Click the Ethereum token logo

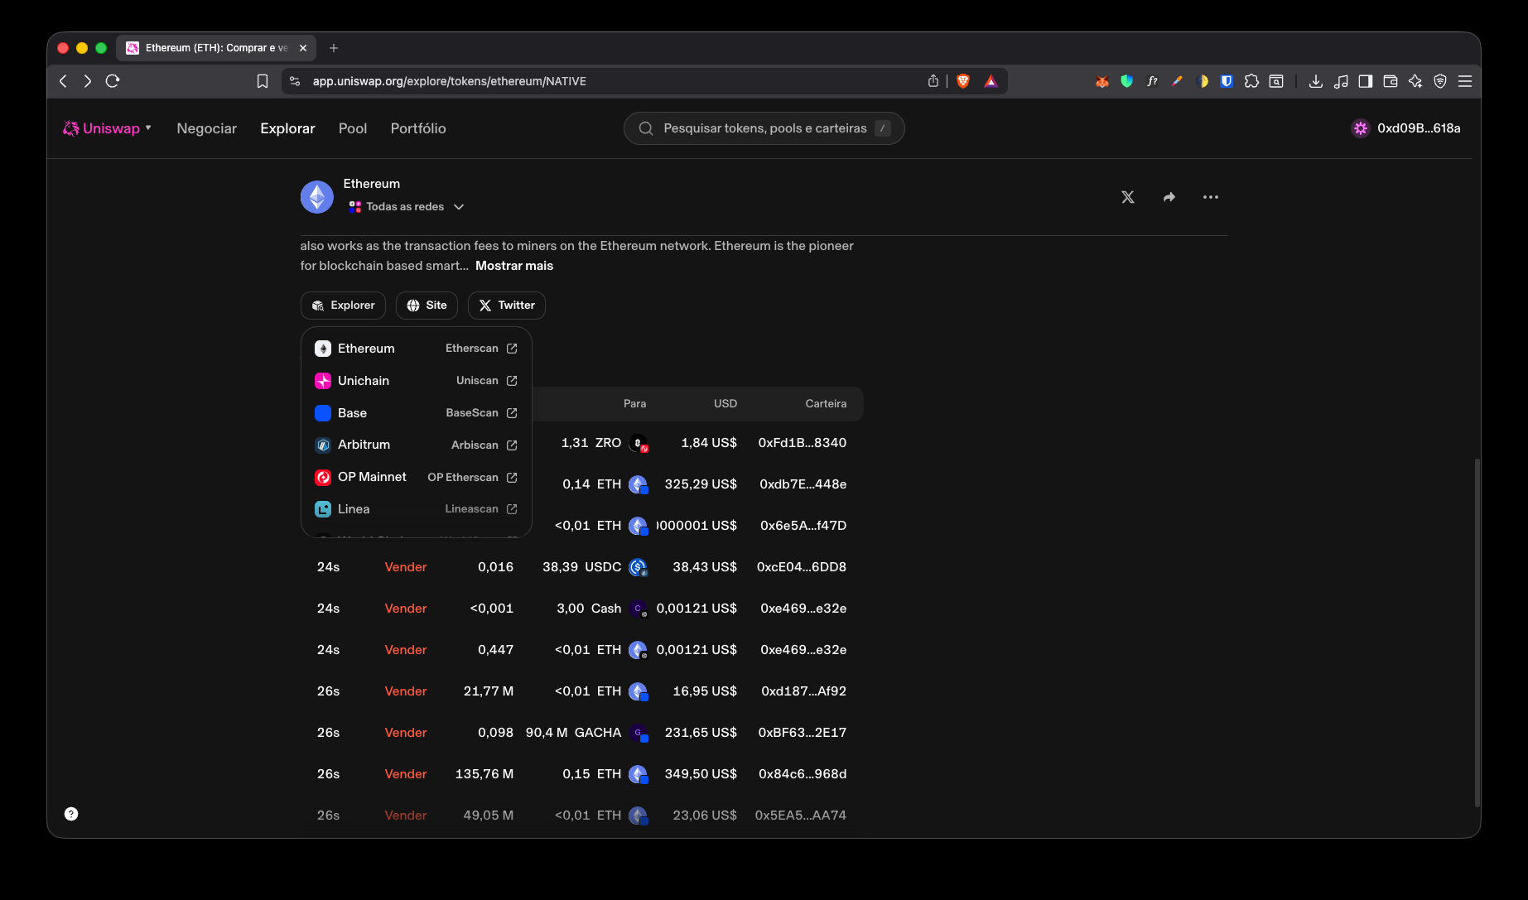click(317, 197)
